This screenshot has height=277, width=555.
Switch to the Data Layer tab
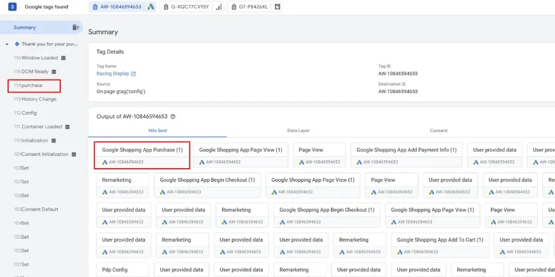coord(298,131)
